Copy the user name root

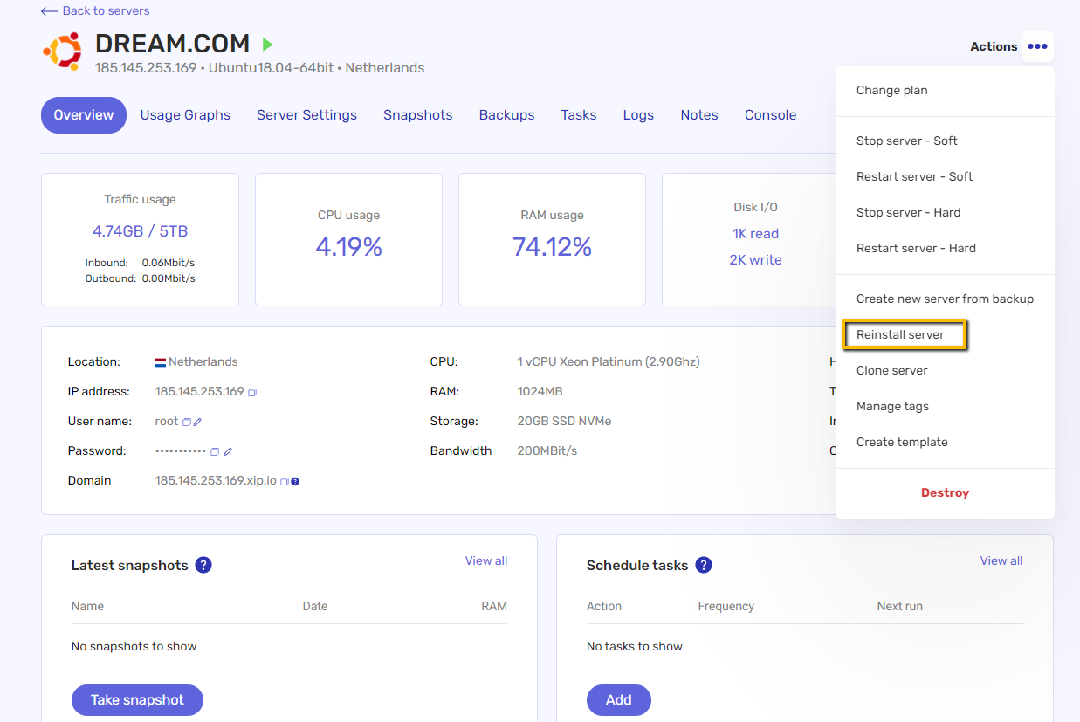[186, 422]
